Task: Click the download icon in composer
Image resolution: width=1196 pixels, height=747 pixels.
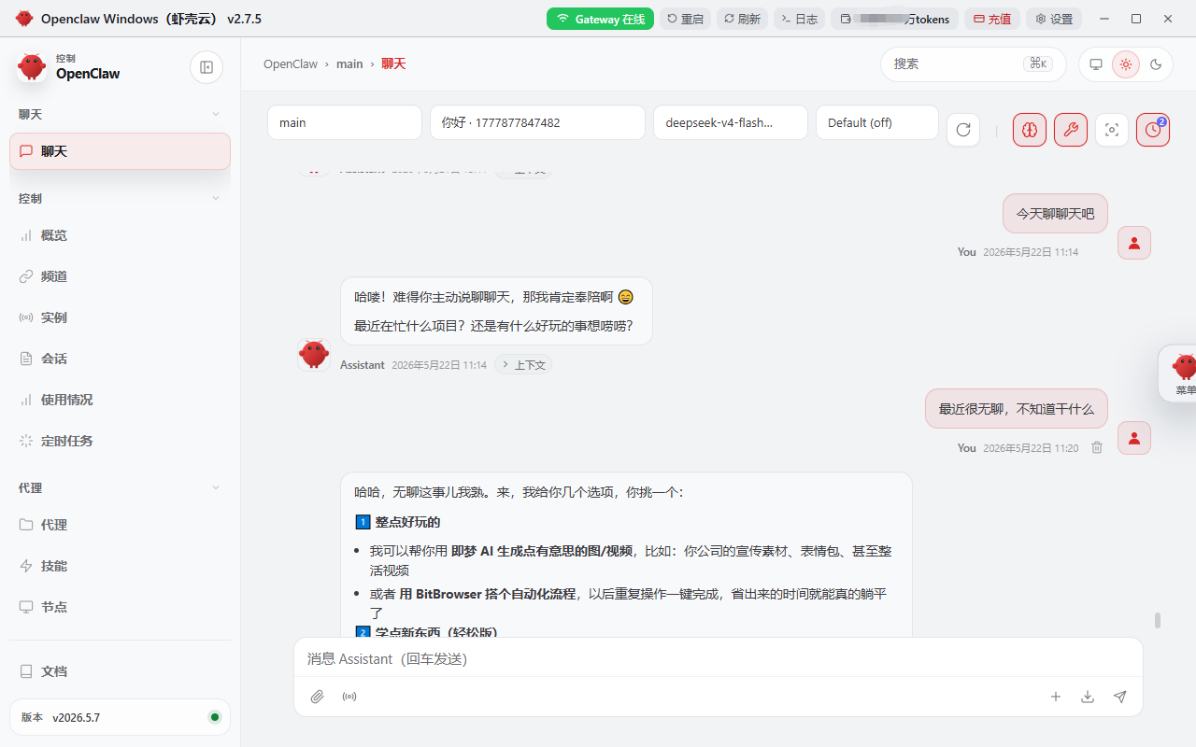Action: pos(1088,697)
